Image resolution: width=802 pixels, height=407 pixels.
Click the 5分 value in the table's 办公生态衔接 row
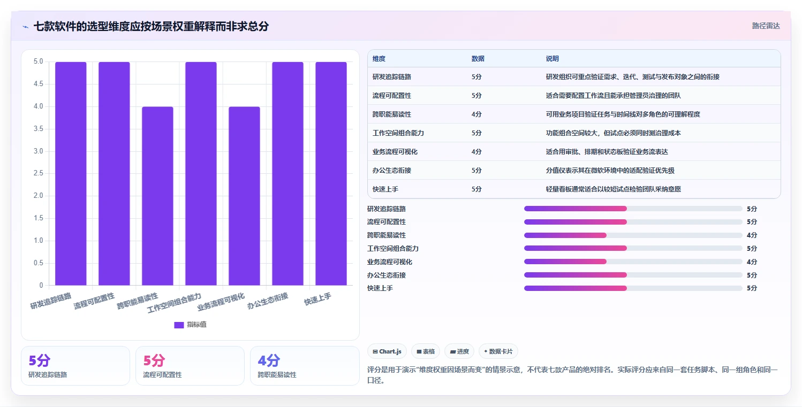(x=476, y=171)
